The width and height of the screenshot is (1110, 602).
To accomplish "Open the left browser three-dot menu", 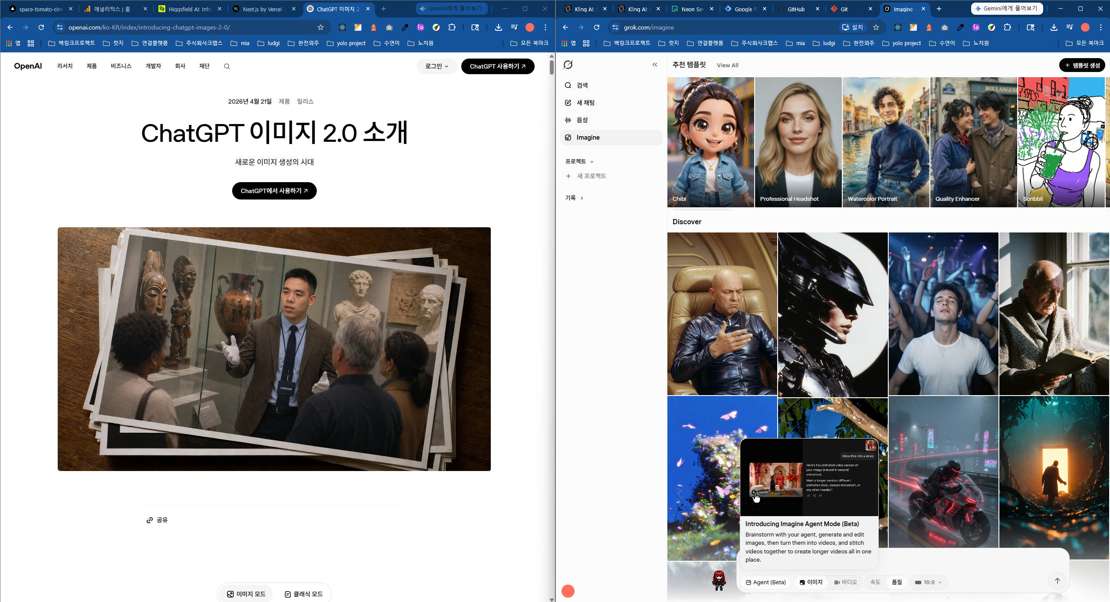I will 545,27.
